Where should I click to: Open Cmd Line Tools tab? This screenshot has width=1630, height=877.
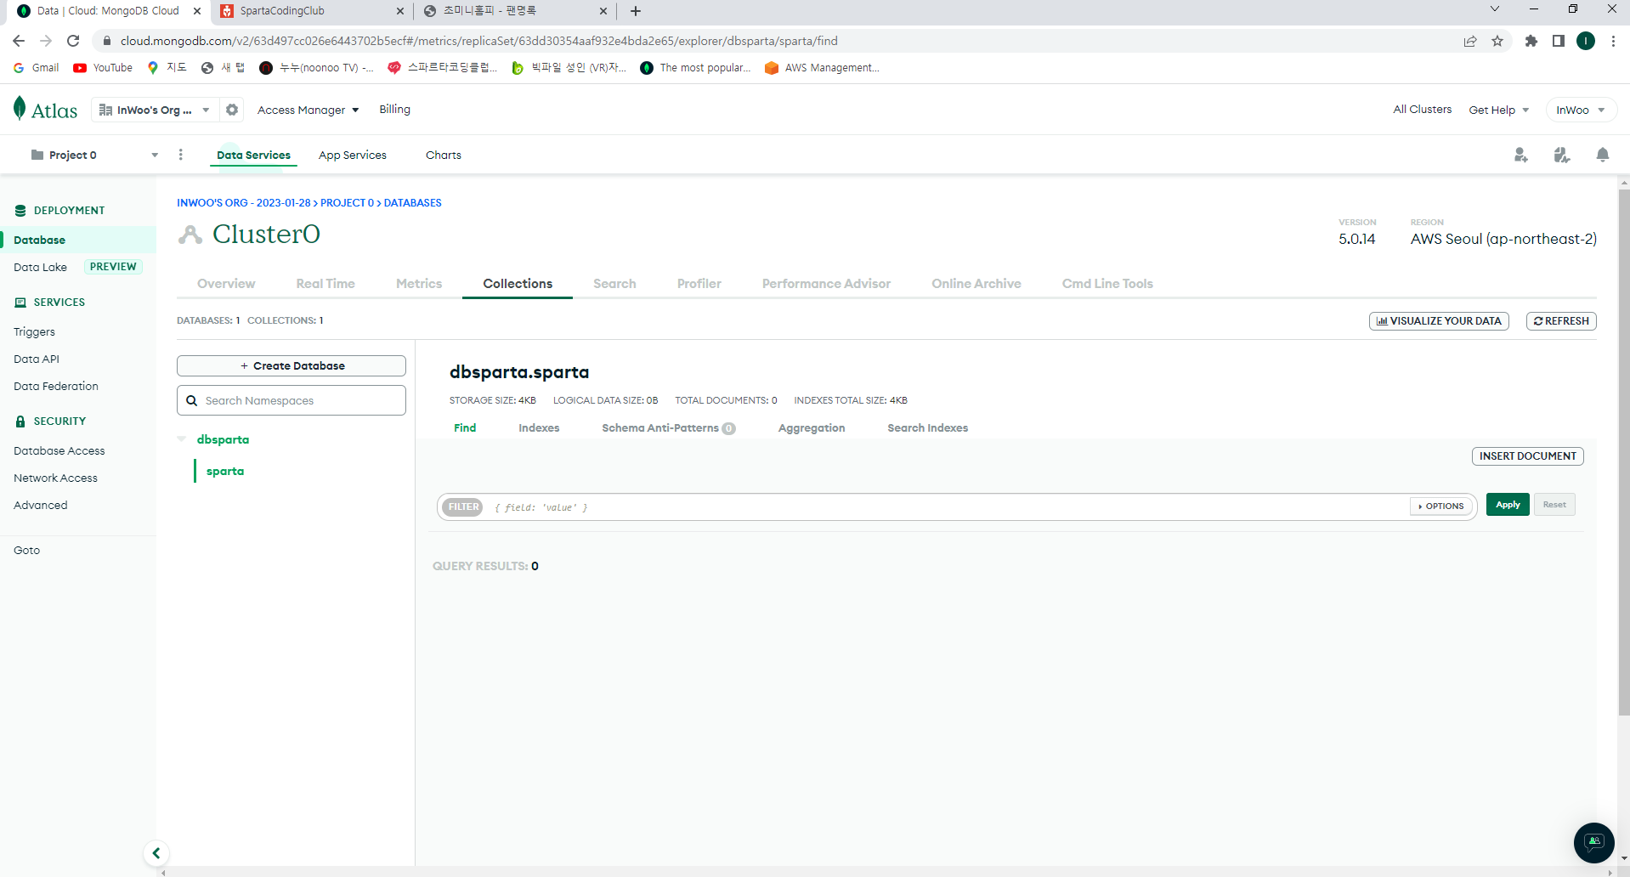pyautogui.click(x=1107, y=284)
